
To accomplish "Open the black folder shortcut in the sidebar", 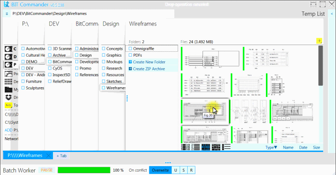I will click(9, 90).
